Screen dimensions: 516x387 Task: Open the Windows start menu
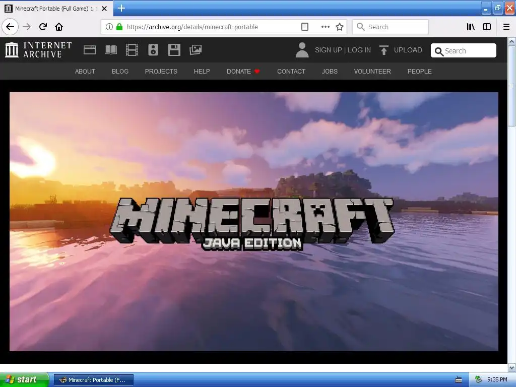24,380
